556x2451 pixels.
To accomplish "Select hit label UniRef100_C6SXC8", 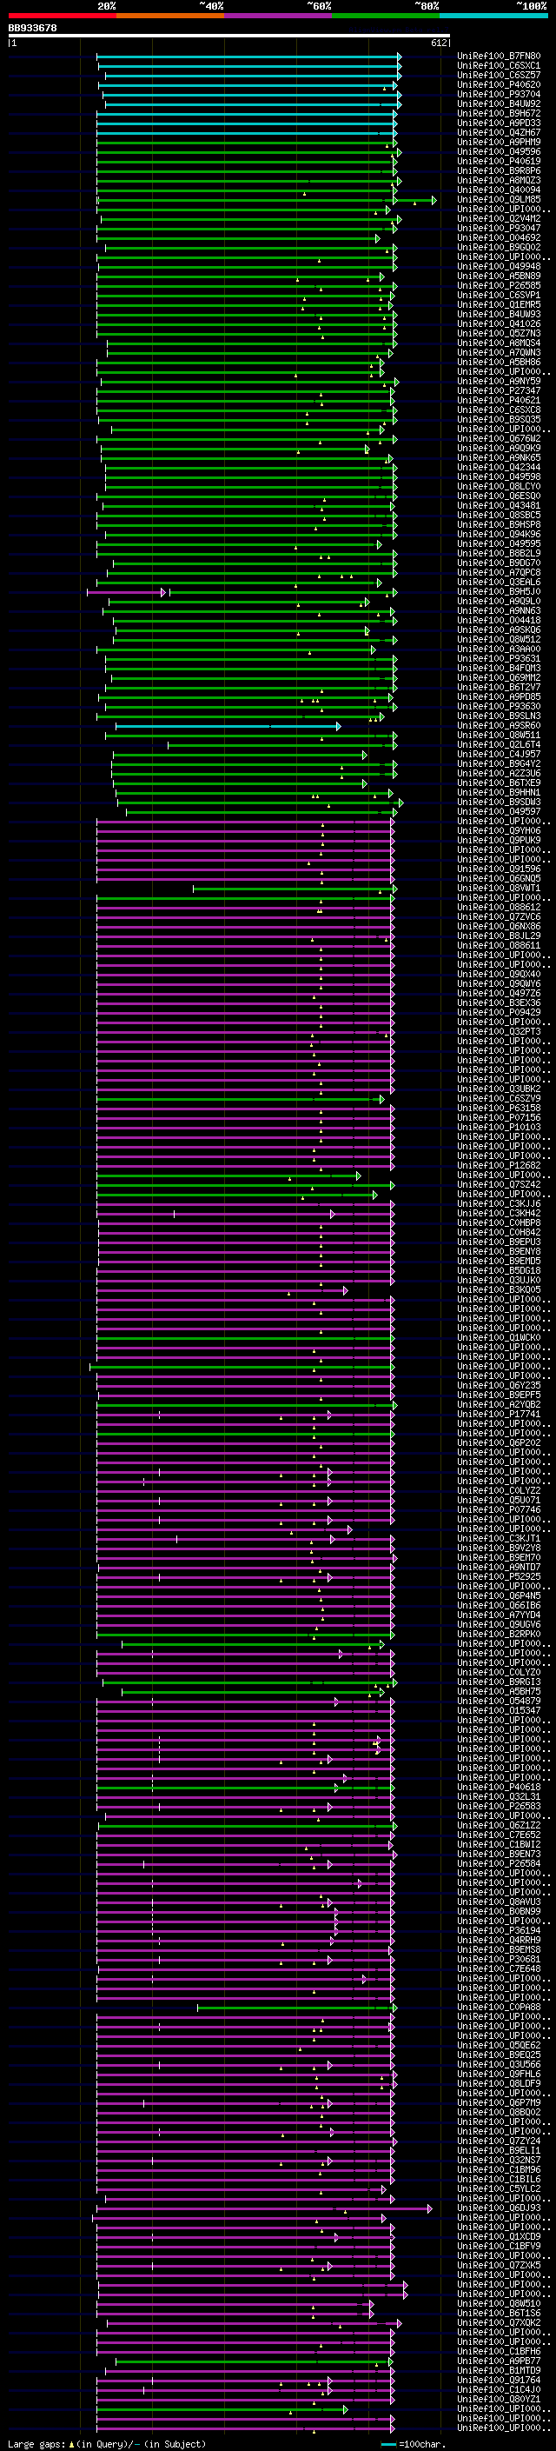I will click(x=499, y=410).
